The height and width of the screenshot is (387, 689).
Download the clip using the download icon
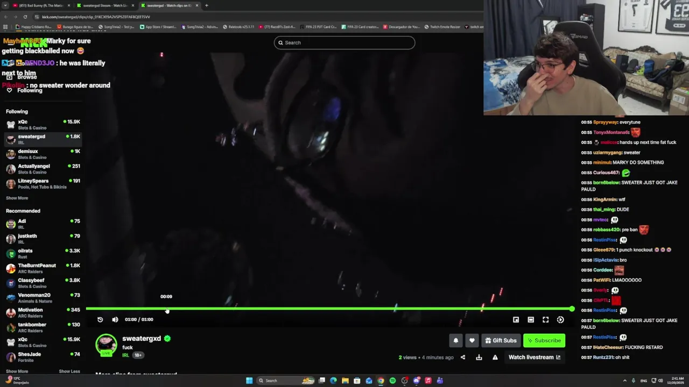point(479,357)
